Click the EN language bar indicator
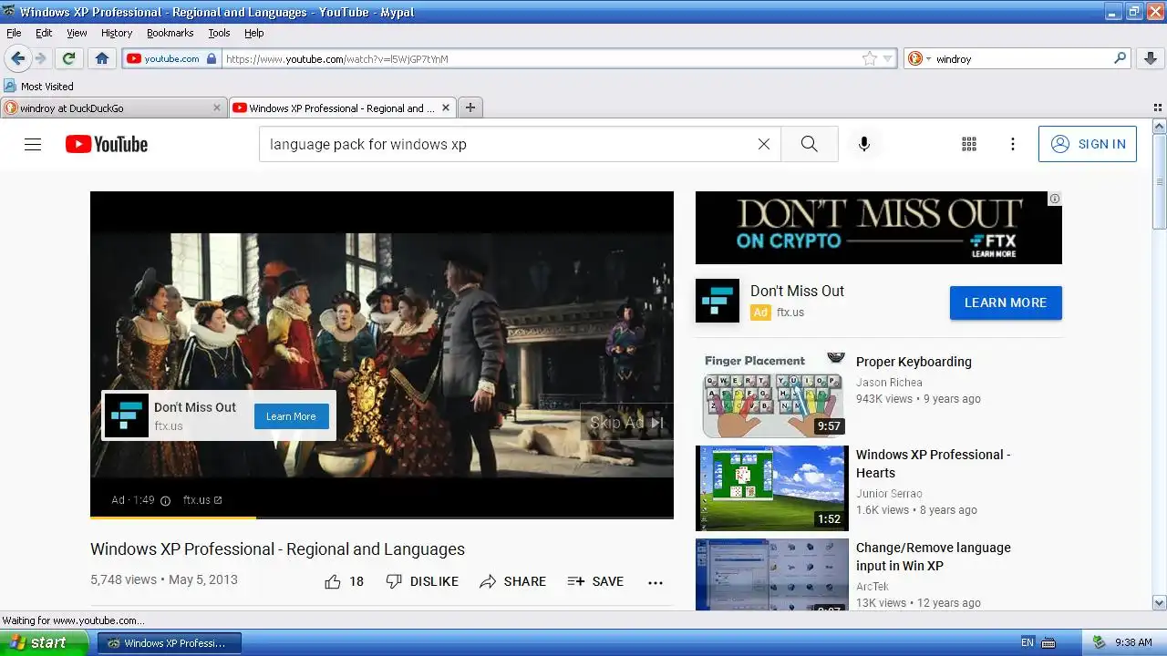 click(x=1028, y=642)
